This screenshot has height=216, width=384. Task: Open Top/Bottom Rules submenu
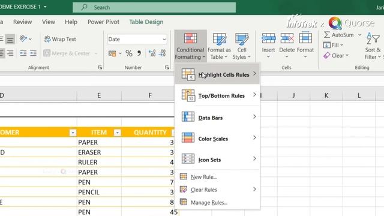(217, 95)
